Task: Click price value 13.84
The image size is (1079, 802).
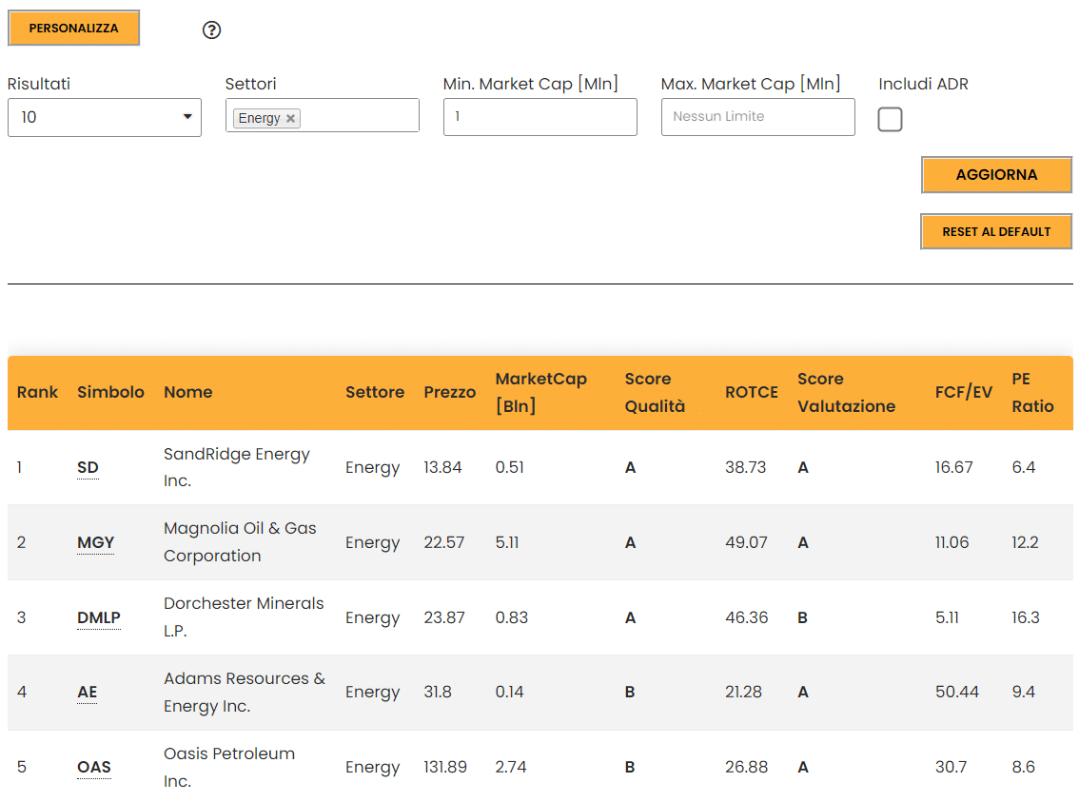Action: [x=442, y=468]
